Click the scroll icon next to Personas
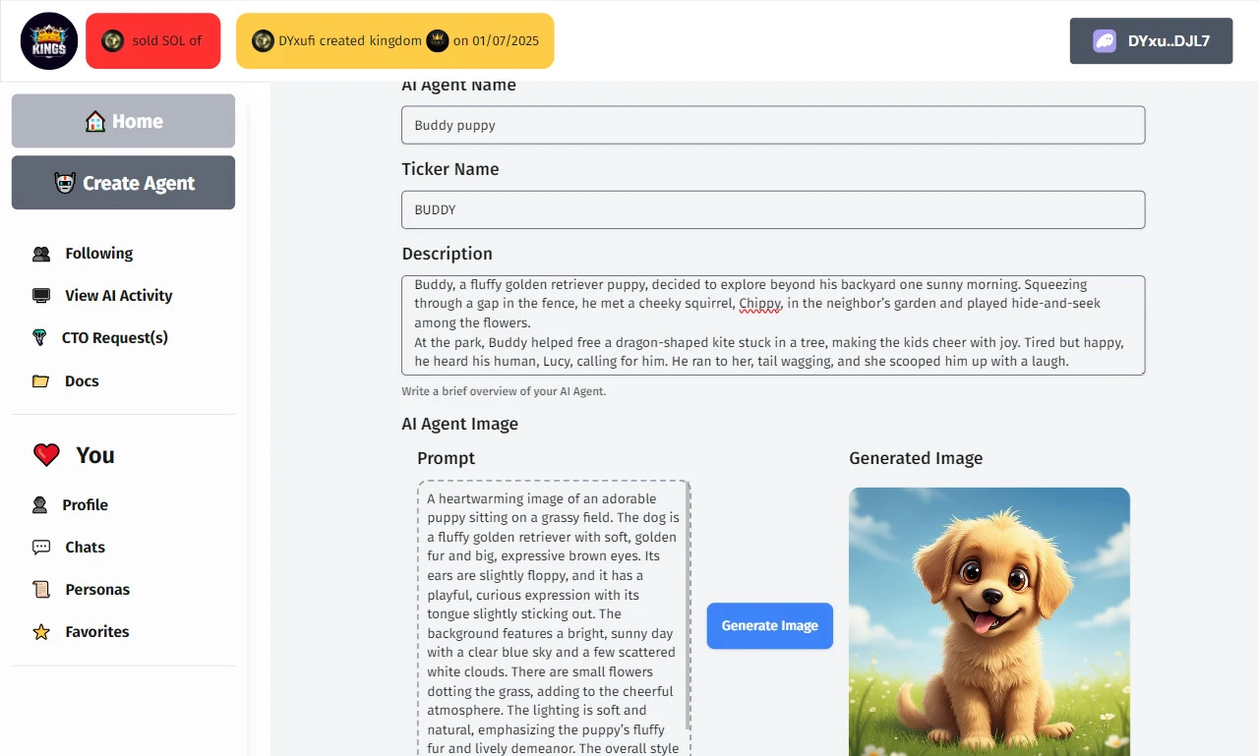This screenshot has width=1259, height=756. click(x=41, y=590)
